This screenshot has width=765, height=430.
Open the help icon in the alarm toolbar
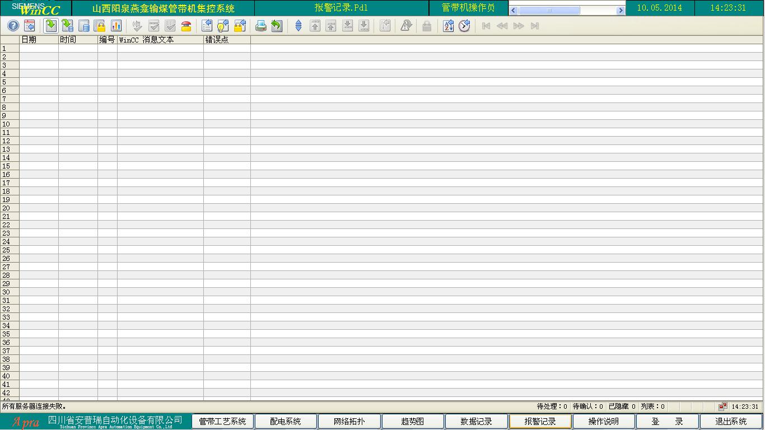[x=13, y=26]
